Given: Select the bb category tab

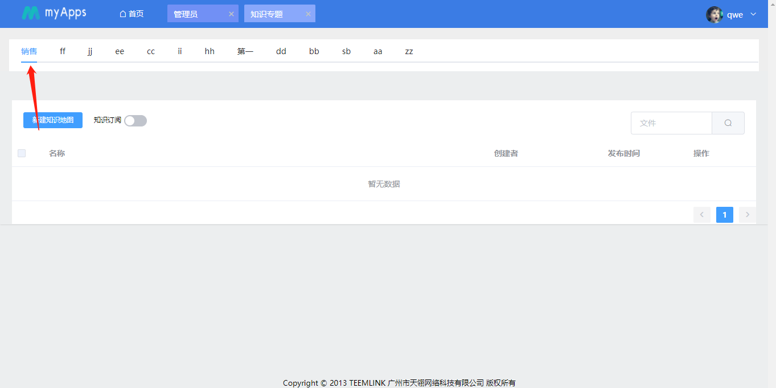Looking at the screenshot, I should coord(314,51).
